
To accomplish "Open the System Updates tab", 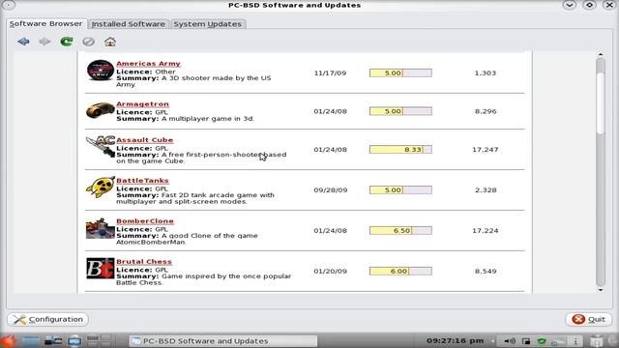I will (x=208, y=24).
